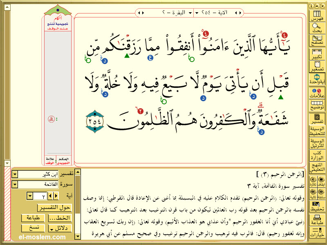Step verse left arrow beside الاية ٢٥٤
Viewport: 327px width, 245px height.
236,13
